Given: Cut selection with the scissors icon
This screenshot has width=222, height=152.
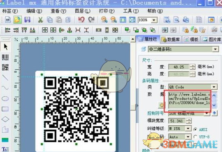Looking at the screenshot, I should [x=40, y=20].
